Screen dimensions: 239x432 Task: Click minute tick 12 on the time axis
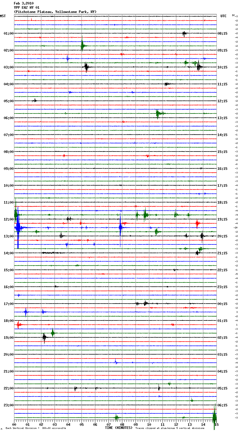point(176,424)
